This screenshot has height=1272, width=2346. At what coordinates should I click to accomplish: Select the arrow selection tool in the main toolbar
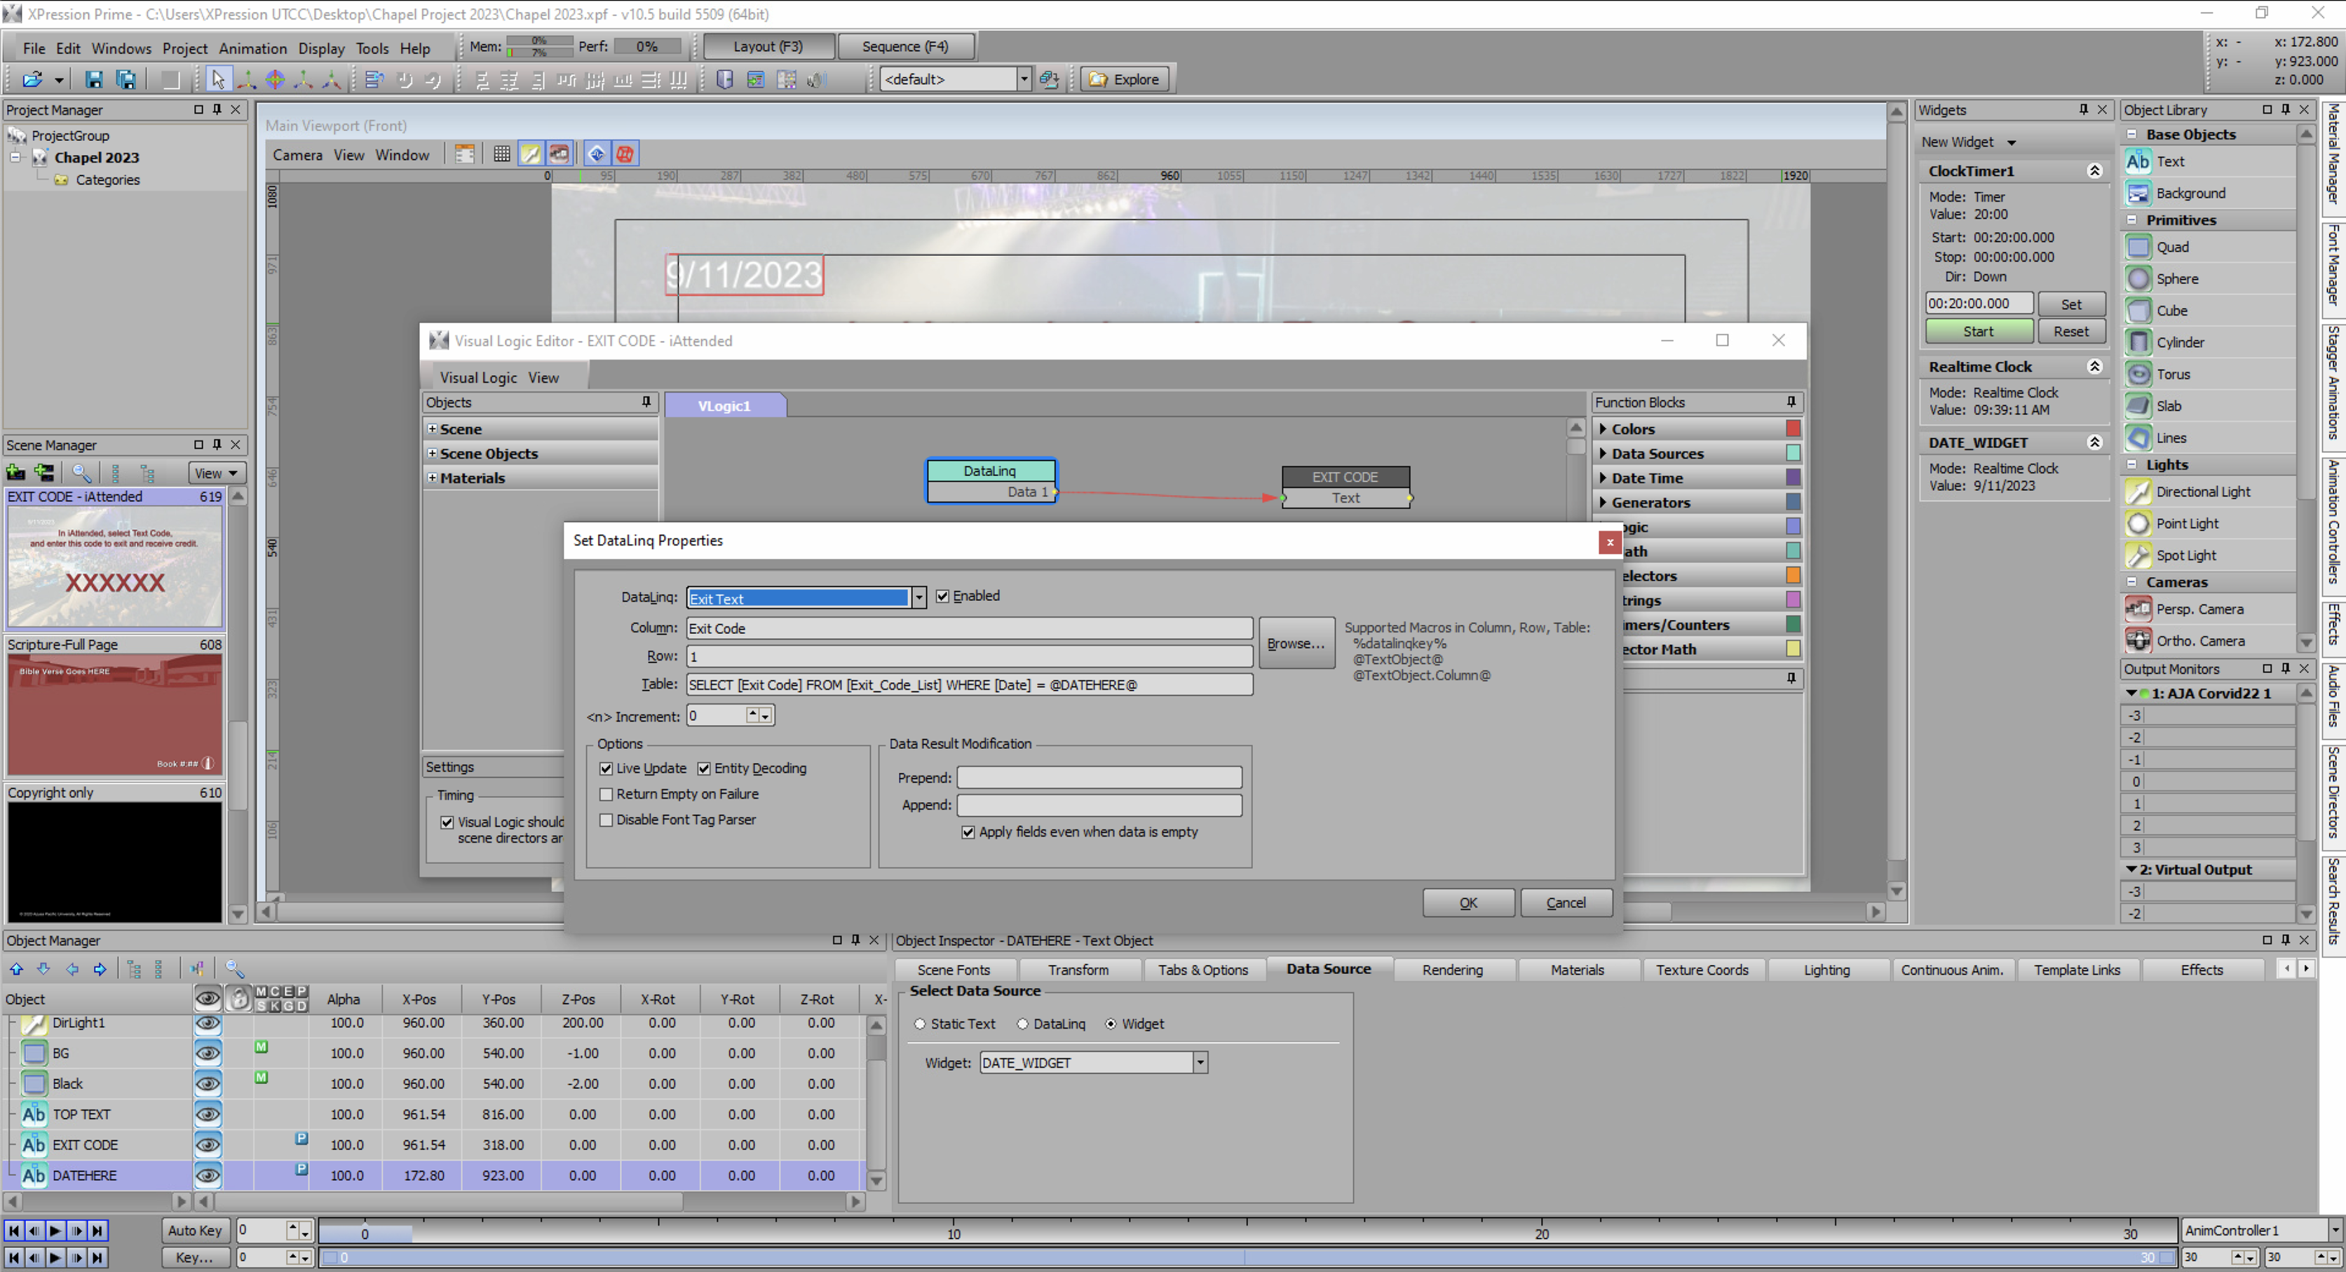coord(217,79)
